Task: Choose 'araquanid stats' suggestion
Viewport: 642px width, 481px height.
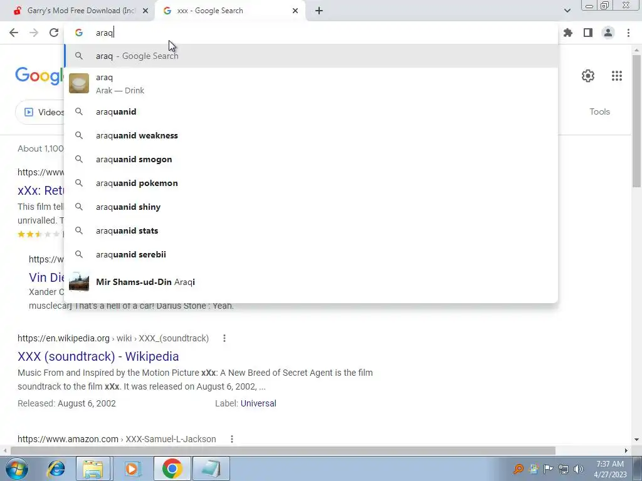Action: click(311, 230)
